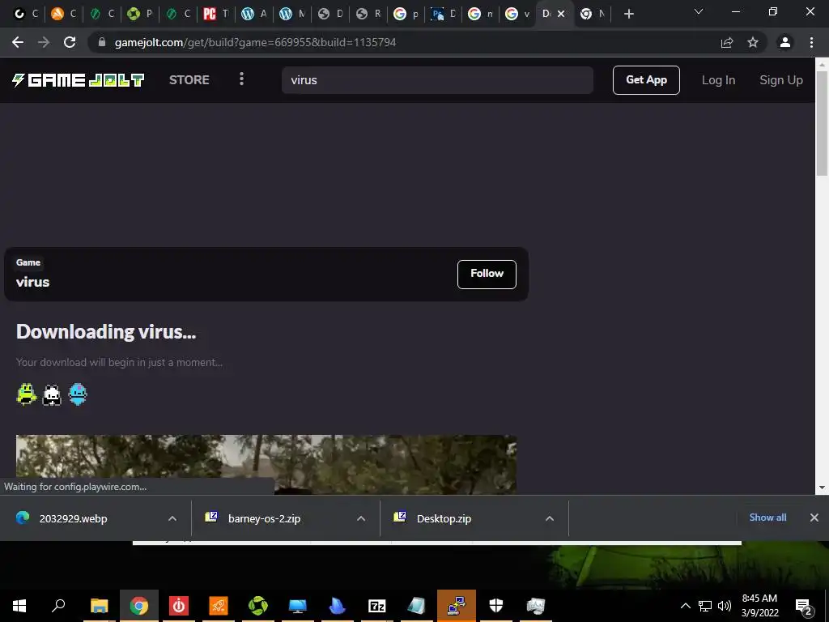Image resolution: width=829 pixels, height=622 pixels.
Task: Open the volume control tray icon
Action: 725,606
